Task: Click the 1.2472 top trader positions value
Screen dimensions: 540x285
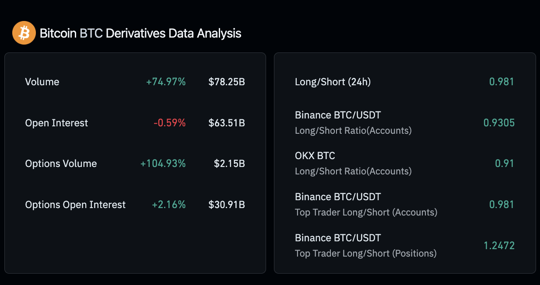Action: 499,246
